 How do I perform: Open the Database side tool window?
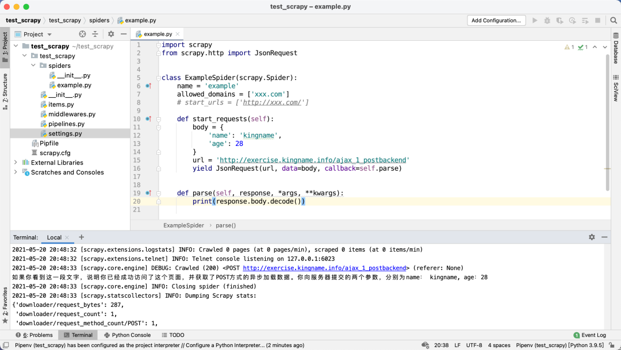point(616,48)
